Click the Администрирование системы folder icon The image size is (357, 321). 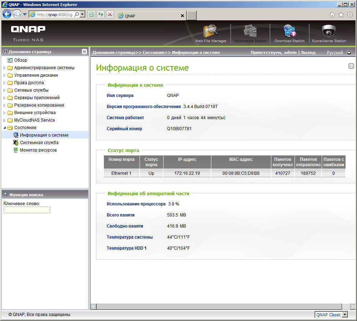click(x=10, y=68)
